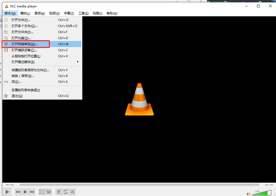Choose 将播放列表保存为文件(F)...
This screenshot has width=276, height=196.
[x=42, y=70]
